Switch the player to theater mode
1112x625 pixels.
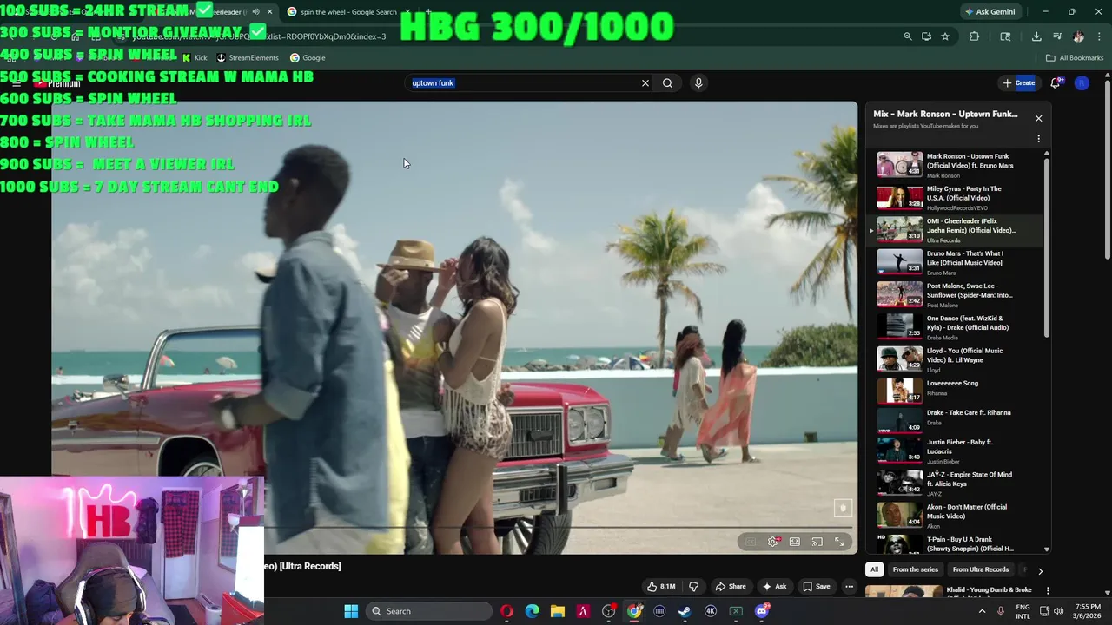coord(795,542)
